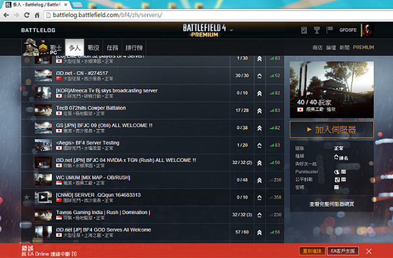The width and height of the screenshot is (393, 258).
Task: Close the Battlelog browser tab
Action: 66,4
